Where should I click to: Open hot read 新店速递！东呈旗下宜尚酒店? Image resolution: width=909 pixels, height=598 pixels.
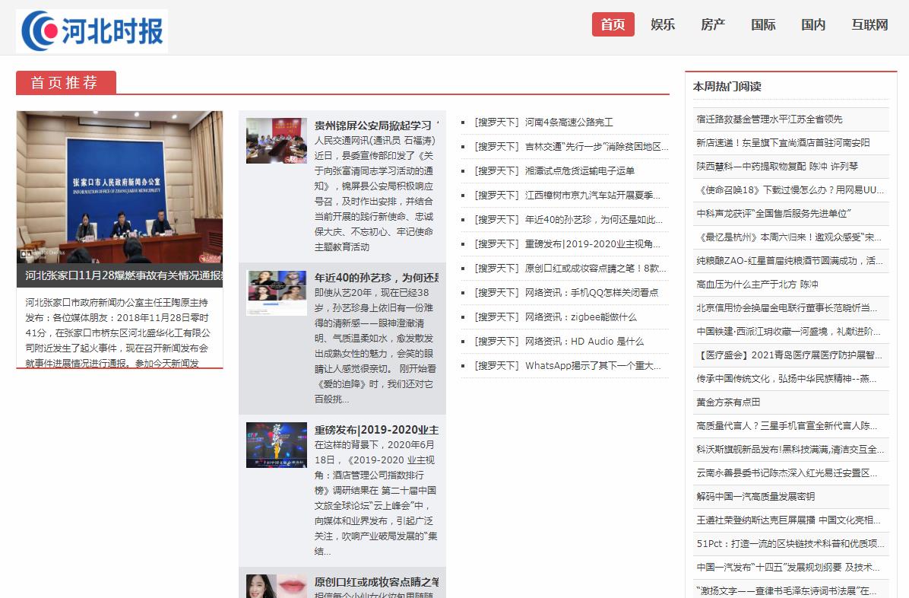tap(783, 143)
